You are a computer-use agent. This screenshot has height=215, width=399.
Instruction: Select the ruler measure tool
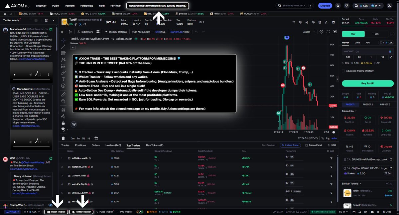(63, 95)
